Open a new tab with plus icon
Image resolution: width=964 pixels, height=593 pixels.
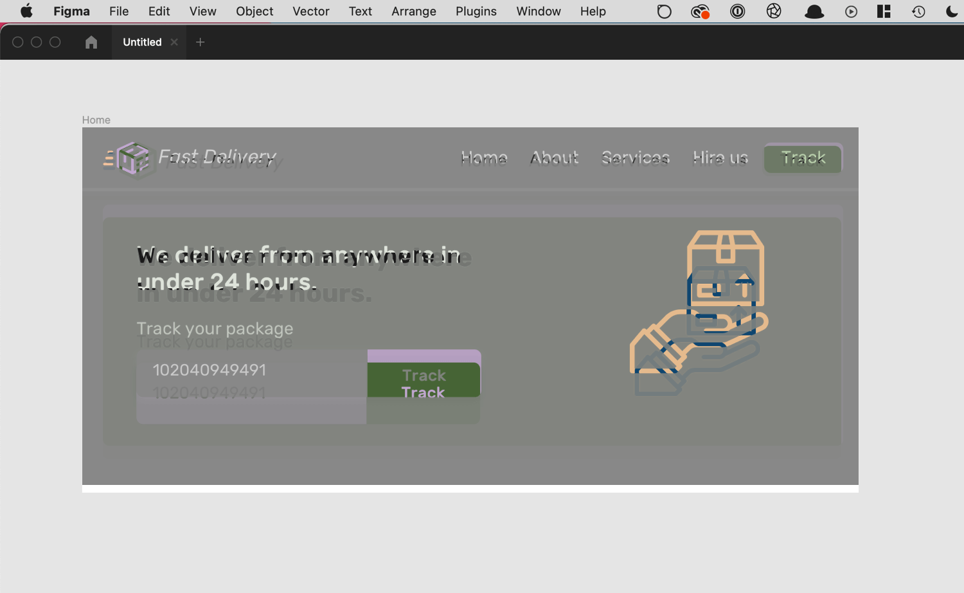201,42
